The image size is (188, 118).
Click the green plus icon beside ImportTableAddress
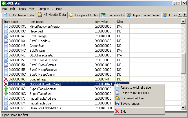pos(6,99)
